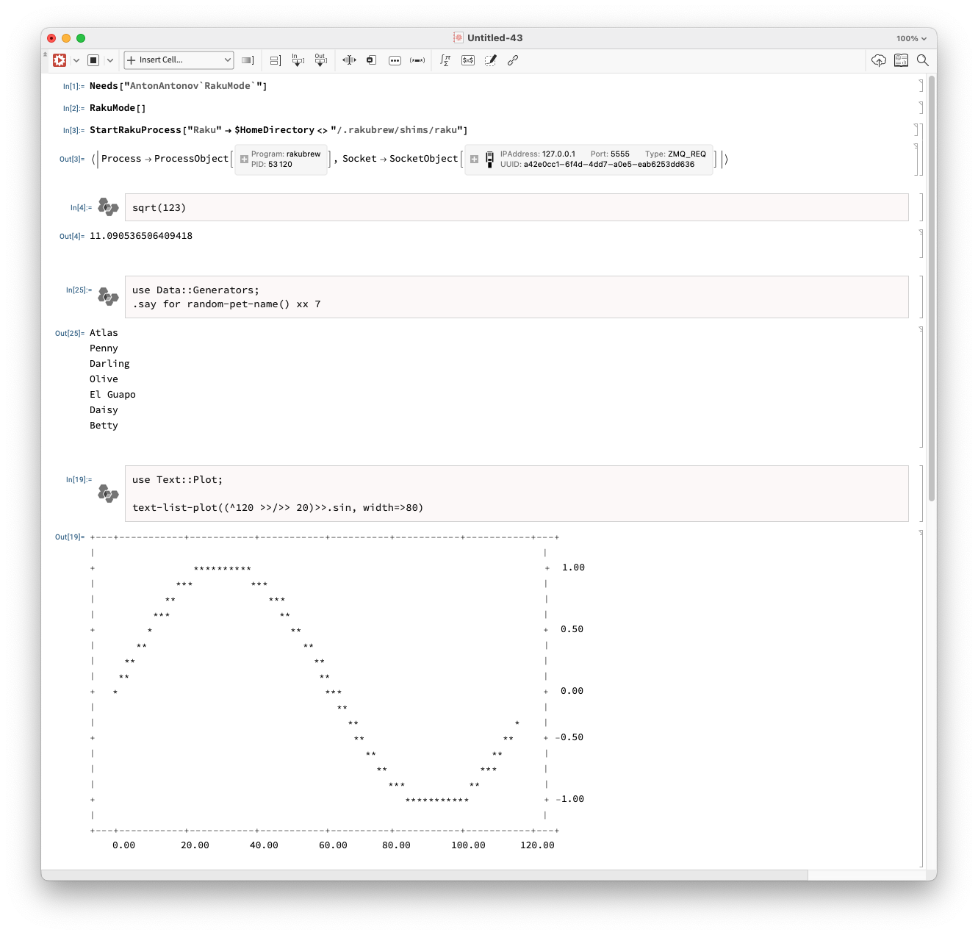Insert an input cell using the In-arrow icon

point(298,60)
